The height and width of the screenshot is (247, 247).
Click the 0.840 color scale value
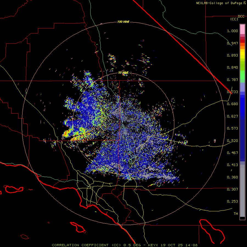click(x=232, y=68)
